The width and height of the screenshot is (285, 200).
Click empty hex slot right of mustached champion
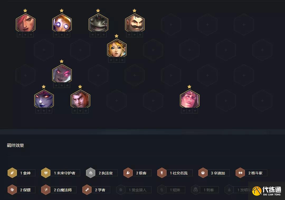pos(171,24)
